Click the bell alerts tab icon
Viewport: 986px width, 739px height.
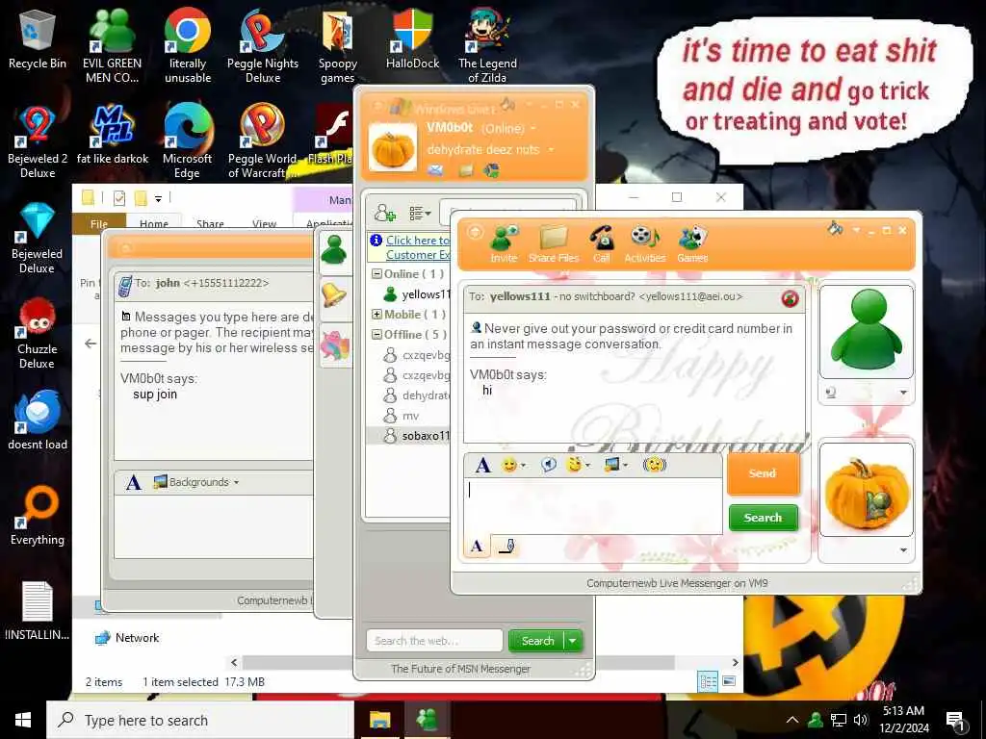(334, 294)
